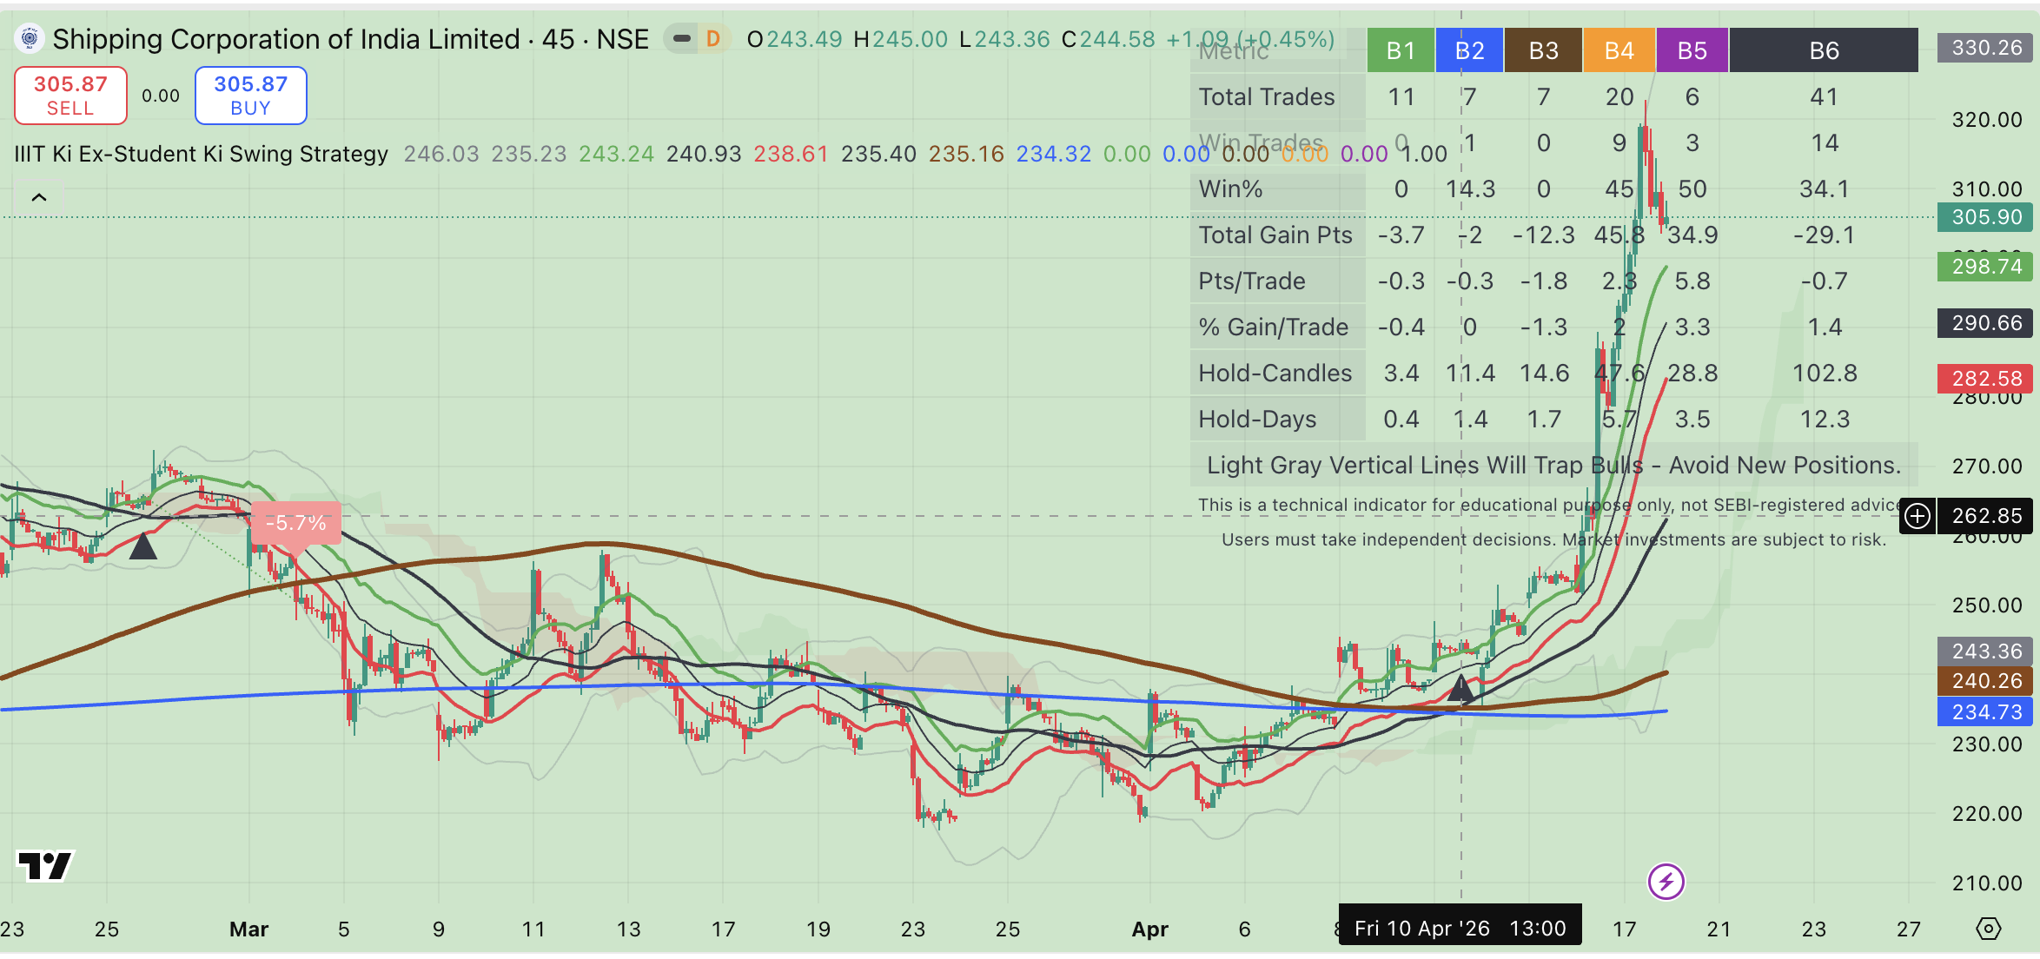Click the 298.74 green price axis label
This screenshot has height=959, width=2040.
pos(1987,266)
